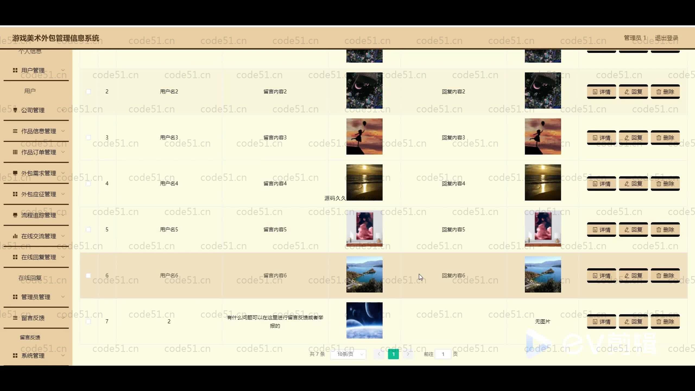The image size is (695, 391).
Task: Click 删除 button for row 7
Action: [x=665, y=322]
